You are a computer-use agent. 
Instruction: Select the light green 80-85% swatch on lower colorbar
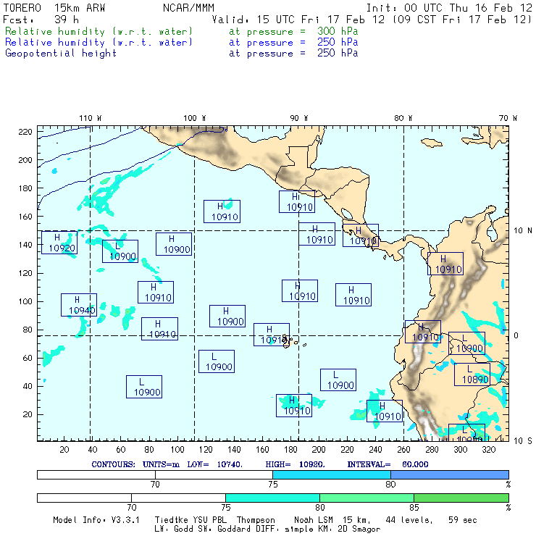pyautogui.click(x=367, y=498)
